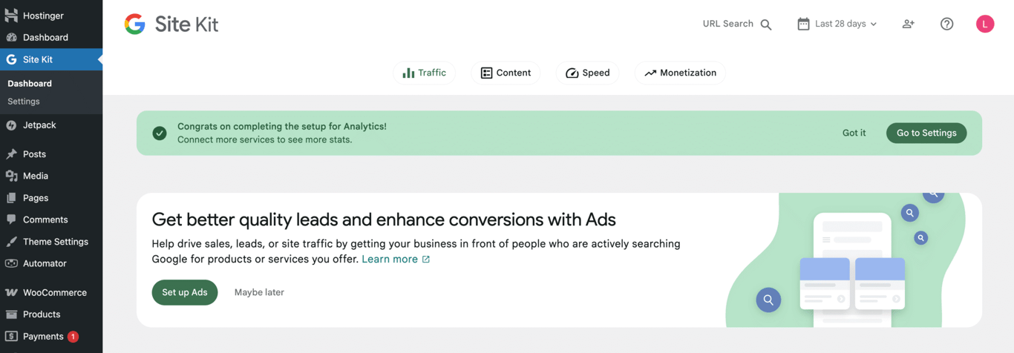
Task: Click the Theme Settings brush icon
Action: [11, 242]
